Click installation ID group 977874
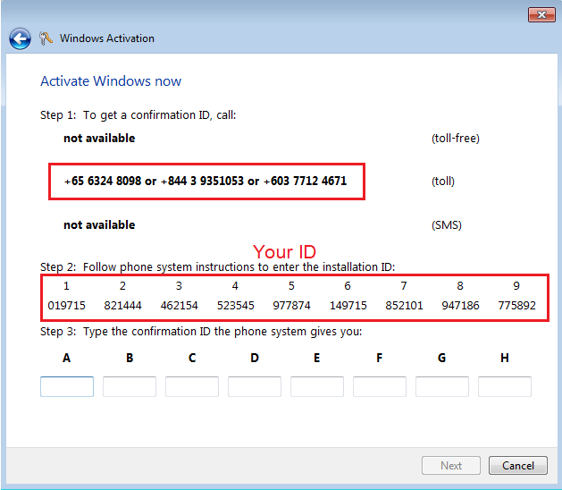The width and height of the screenshot is (562, 490). coord(292,305)
